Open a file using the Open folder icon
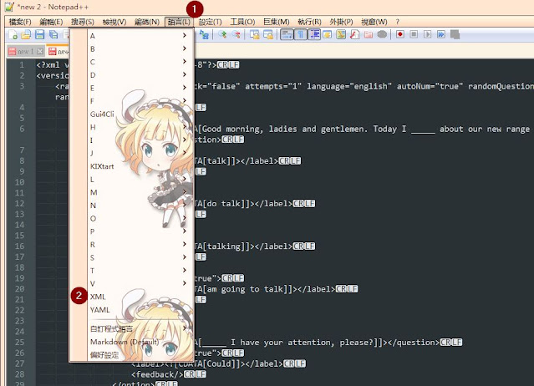 click(26, 34)
